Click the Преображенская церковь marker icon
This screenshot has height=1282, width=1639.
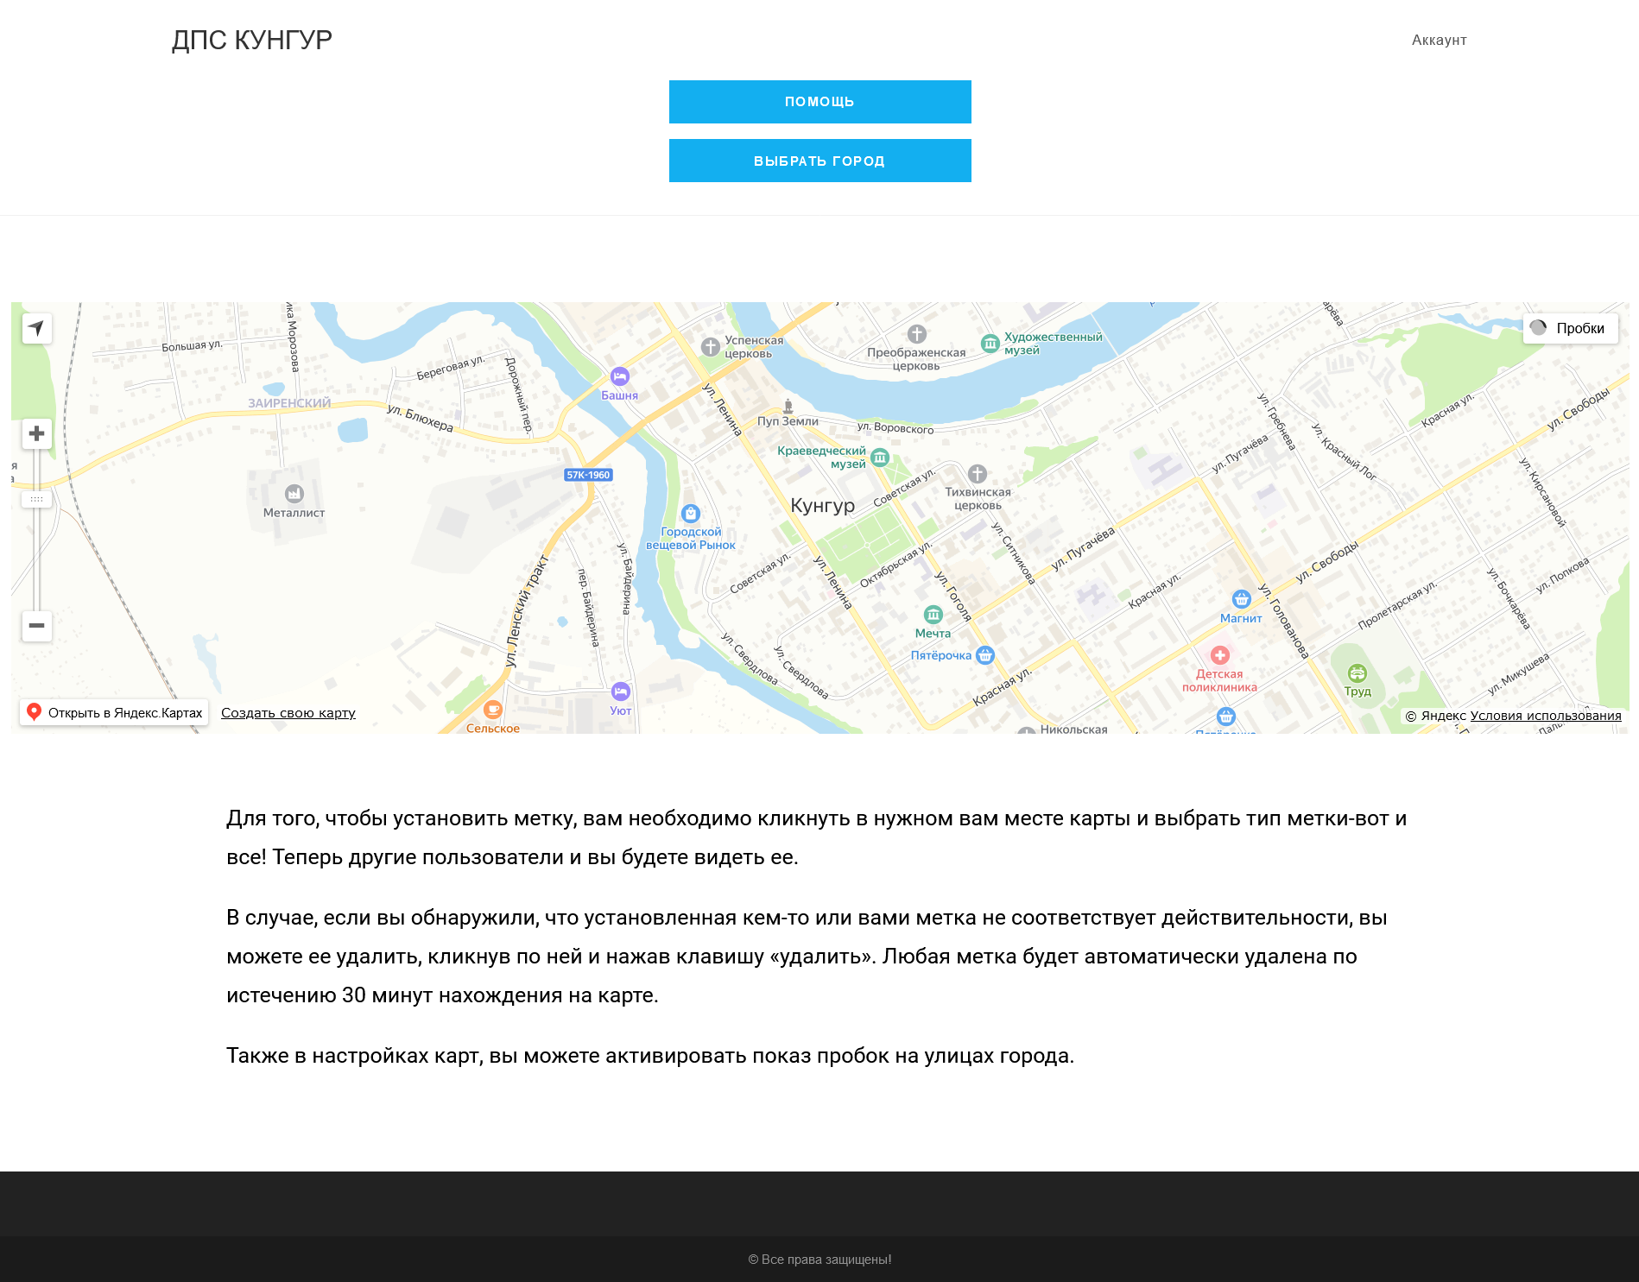pyautogui.click(x=917, y=334)
